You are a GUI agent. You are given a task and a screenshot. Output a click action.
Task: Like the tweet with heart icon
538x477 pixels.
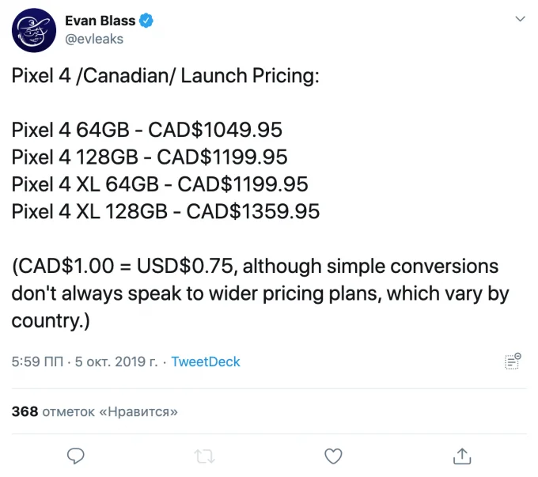click(333, 456)
